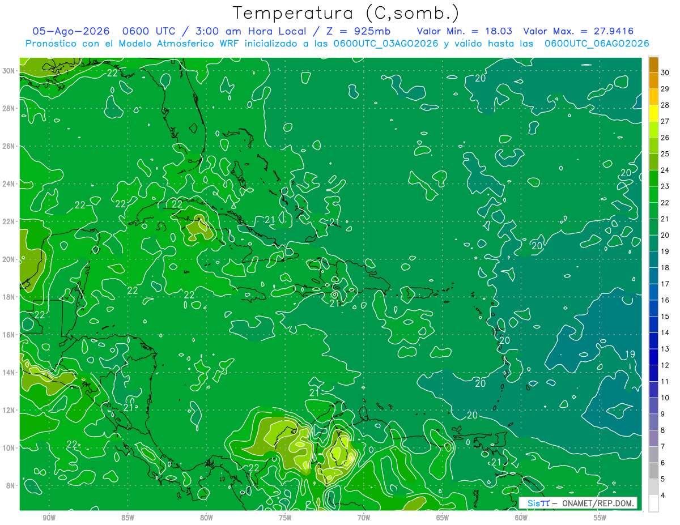680x525 pixels.
Task: Click the "26N" latitude axis label
Action: (x=8, y=146)
